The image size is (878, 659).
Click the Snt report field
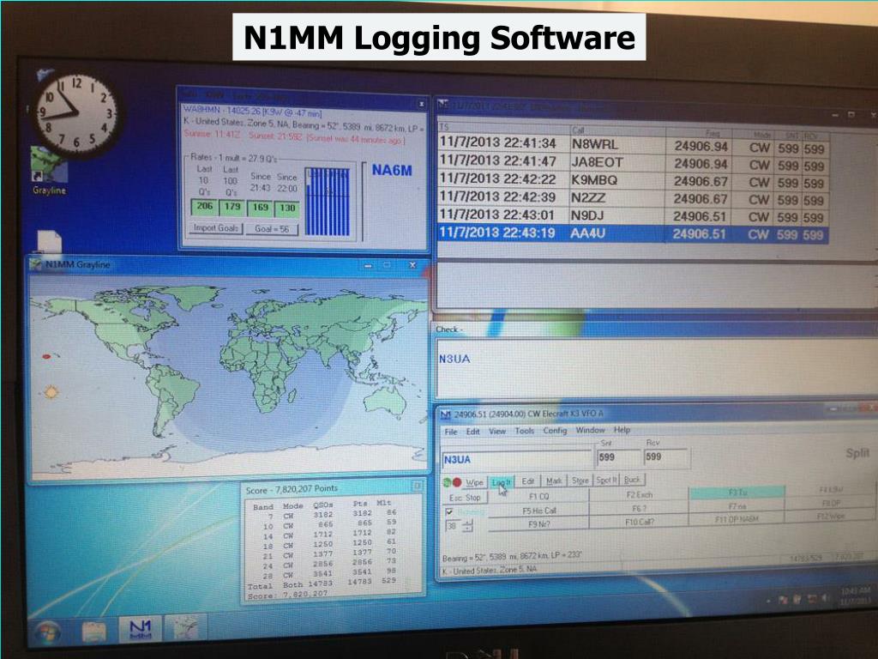(617, 457)
